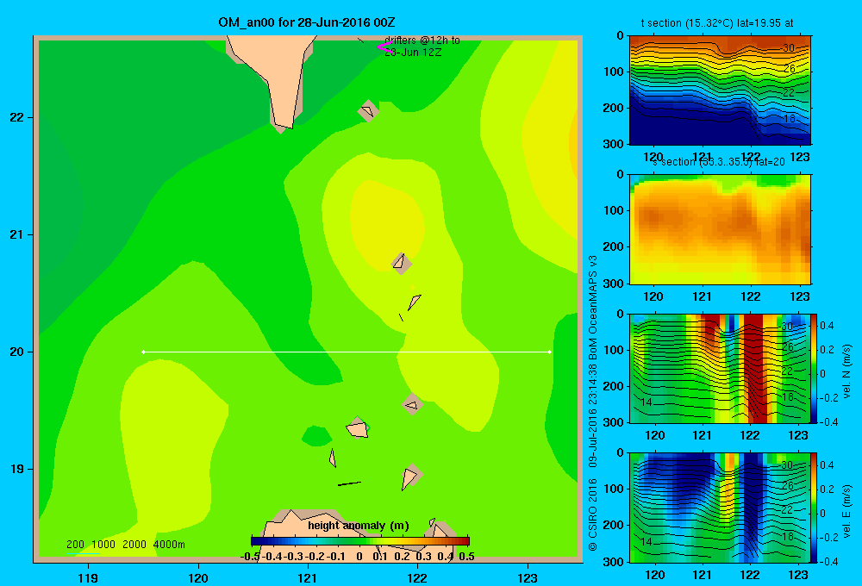Click the 100 depth tick on vel. E section
The height and width of the screenshot is (586, 862).
pos(614,489)
